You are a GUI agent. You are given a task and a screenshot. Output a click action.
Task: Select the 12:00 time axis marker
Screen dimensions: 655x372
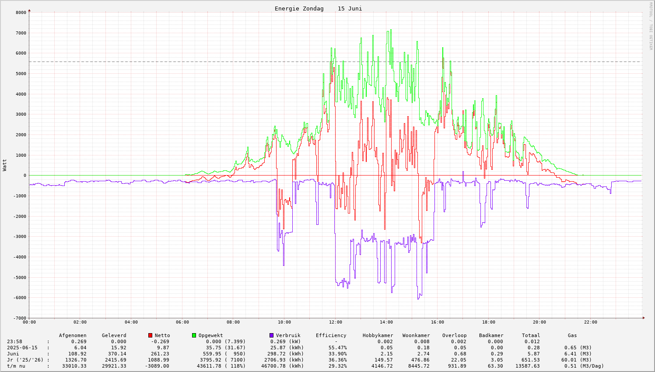pyautogui.click(x=335, y=322)
